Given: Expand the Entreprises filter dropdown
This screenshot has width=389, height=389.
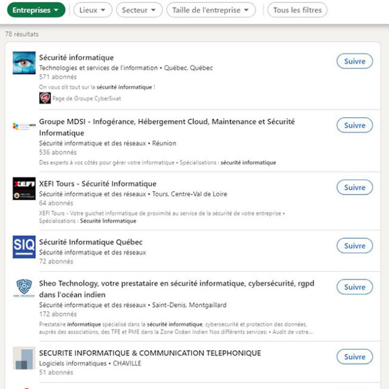Looking at the screenshot, I should click(x=36, y=10).
